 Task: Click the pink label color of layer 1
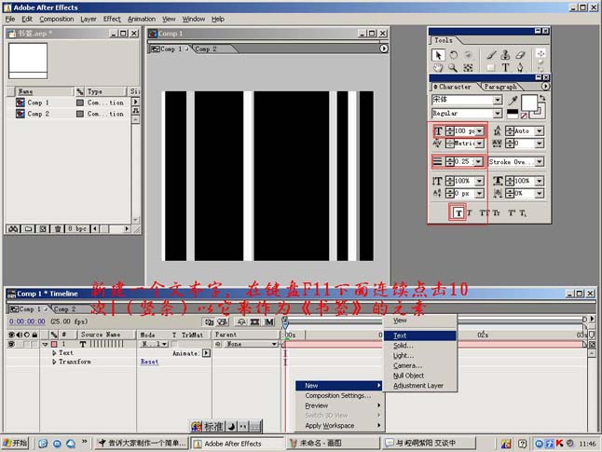pos(54,344)
